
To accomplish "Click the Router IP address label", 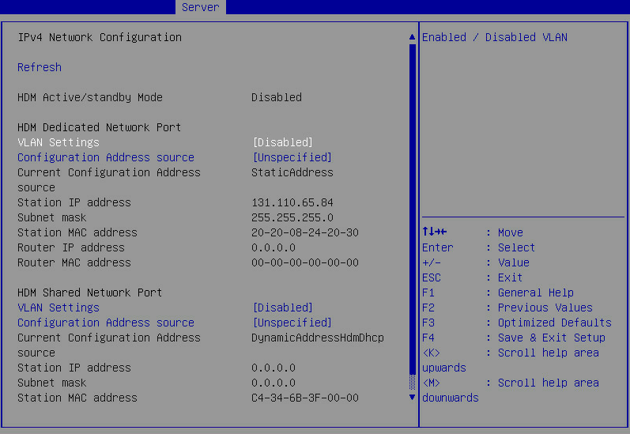I will point(71,247).
